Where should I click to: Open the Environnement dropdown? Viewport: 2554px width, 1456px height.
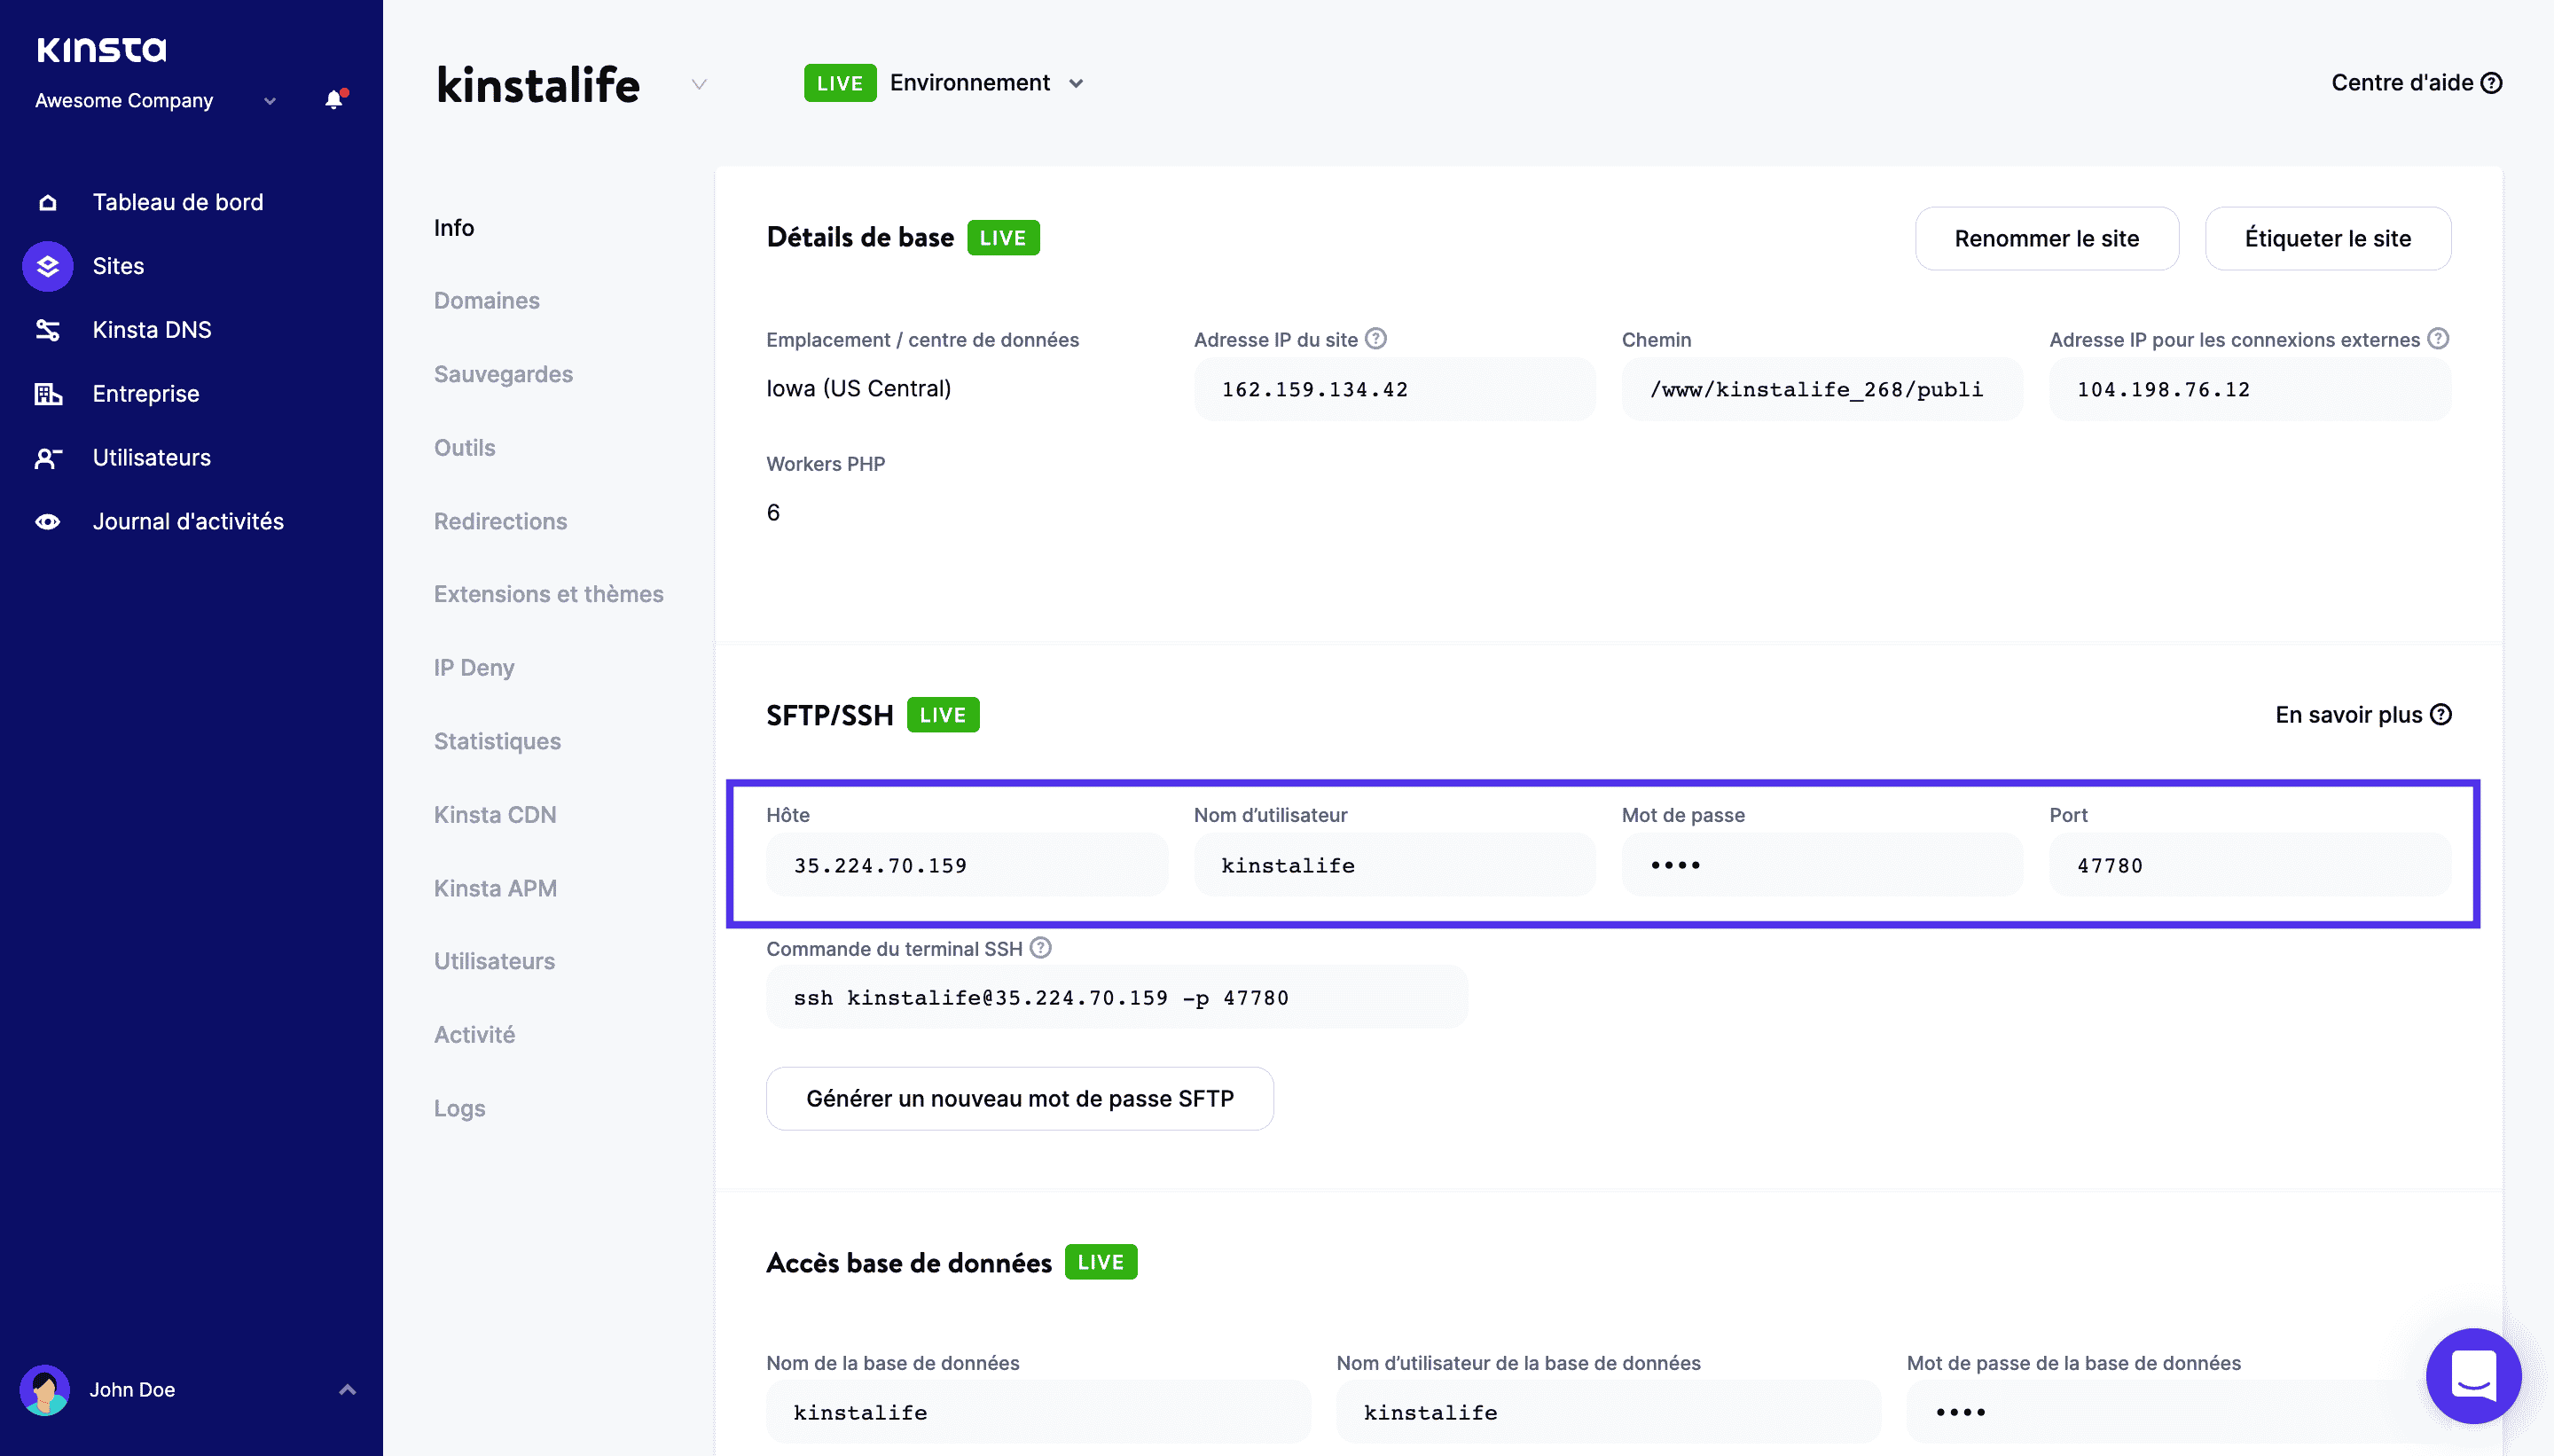click(1077, 83)
